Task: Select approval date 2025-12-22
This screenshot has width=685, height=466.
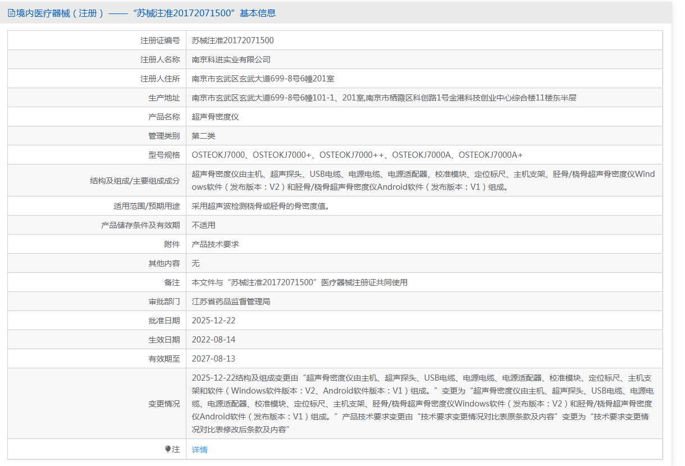Action: pyautogui.click(x=213, y=321)
